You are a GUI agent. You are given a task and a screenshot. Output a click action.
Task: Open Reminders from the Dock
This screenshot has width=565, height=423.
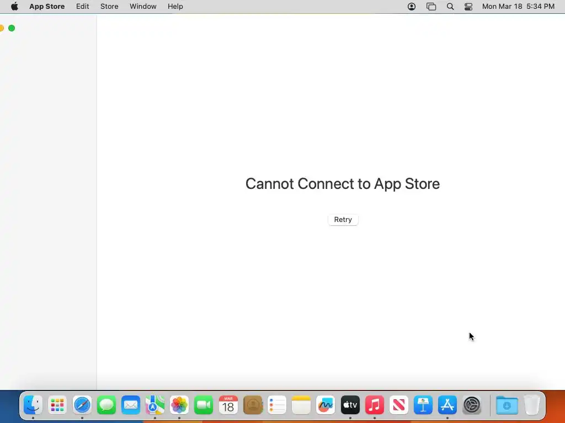[277, 405]
